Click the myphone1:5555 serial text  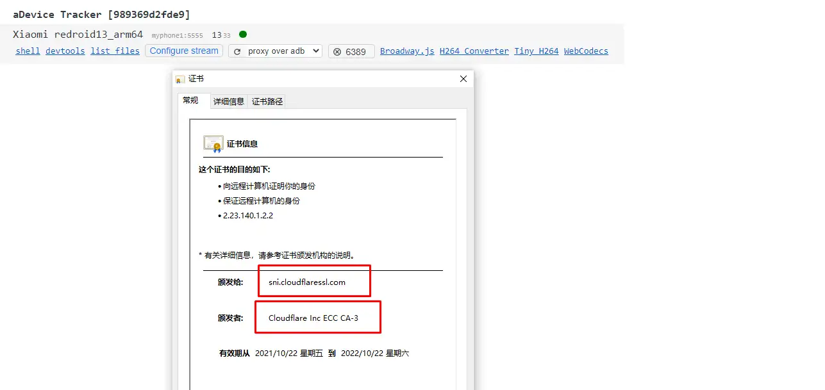tap(177, 36)
